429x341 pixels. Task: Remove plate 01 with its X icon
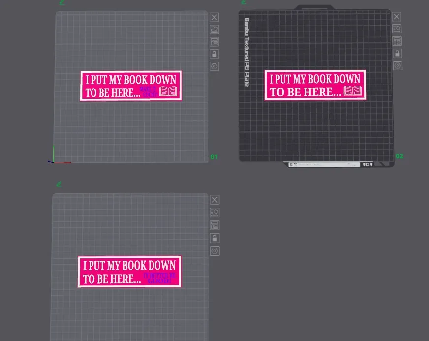click(214, 17)
